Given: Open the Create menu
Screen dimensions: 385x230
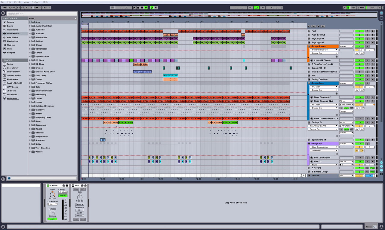Looking at the screenshot, I should 18,2.
